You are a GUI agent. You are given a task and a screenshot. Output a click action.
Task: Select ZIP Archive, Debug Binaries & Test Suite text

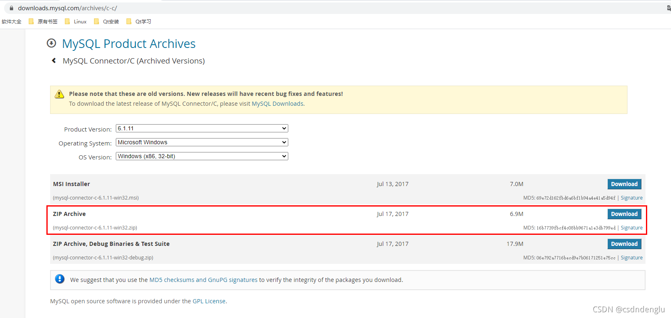(x=111, y=244)
